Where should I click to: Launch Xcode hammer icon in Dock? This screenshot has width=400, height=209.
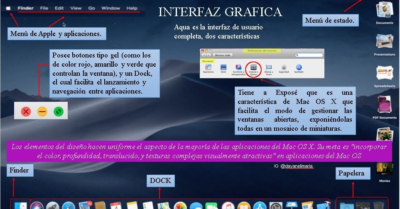click(324, 205)
